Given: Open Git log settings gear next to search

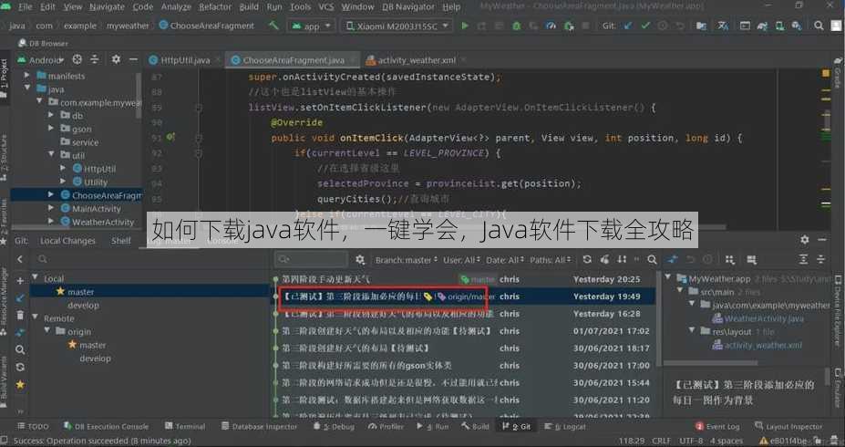Looking at the screenshot, I should coord(360,260).
